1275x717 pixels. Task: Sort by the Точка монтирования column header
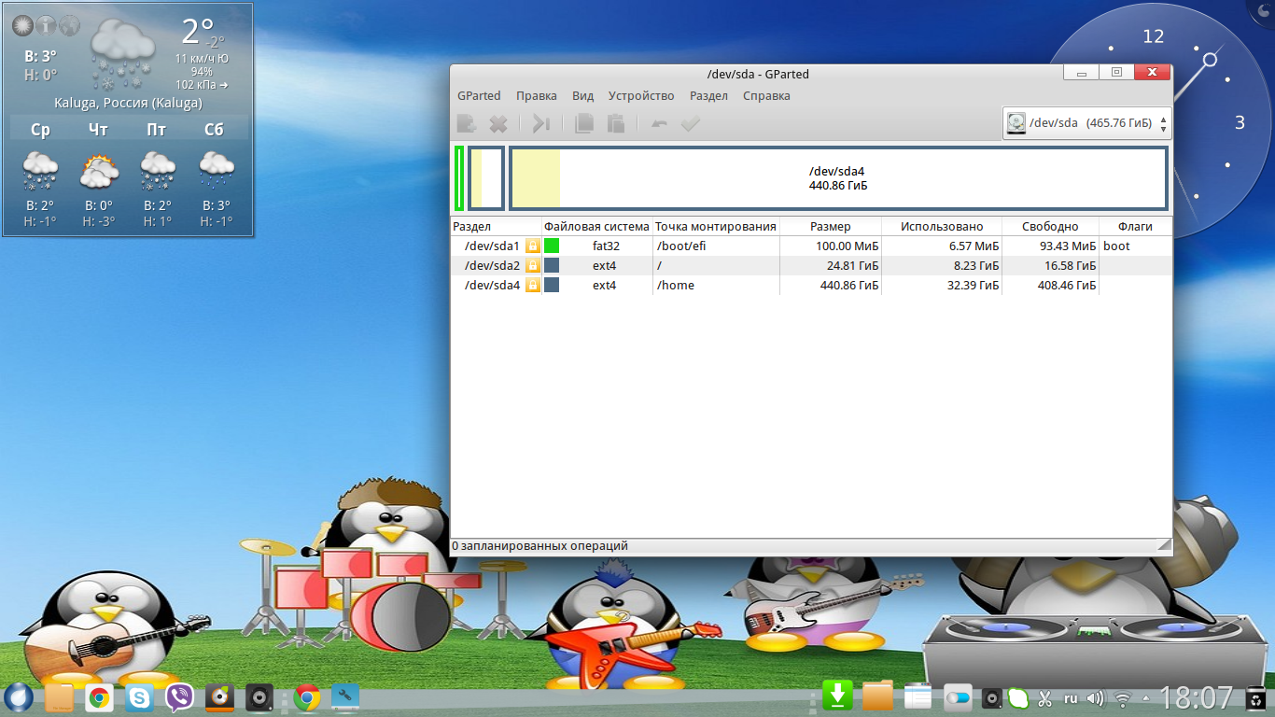tap(716, 227)
